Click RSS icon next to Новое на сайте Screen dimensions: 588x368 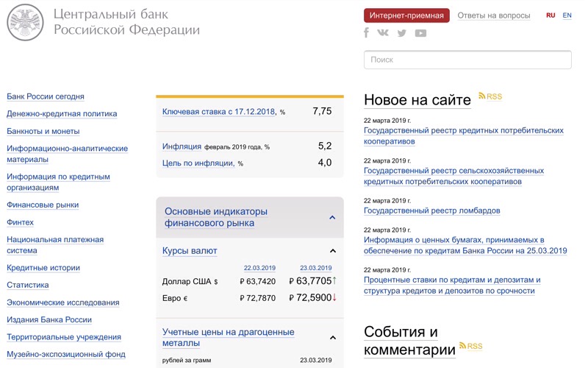[490, 96]
